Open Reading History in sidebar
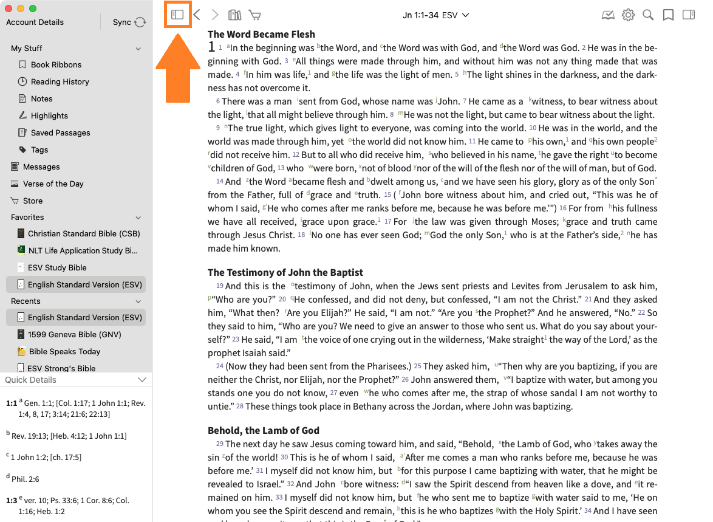The image size is (713, 522). [x=60, y=81]
